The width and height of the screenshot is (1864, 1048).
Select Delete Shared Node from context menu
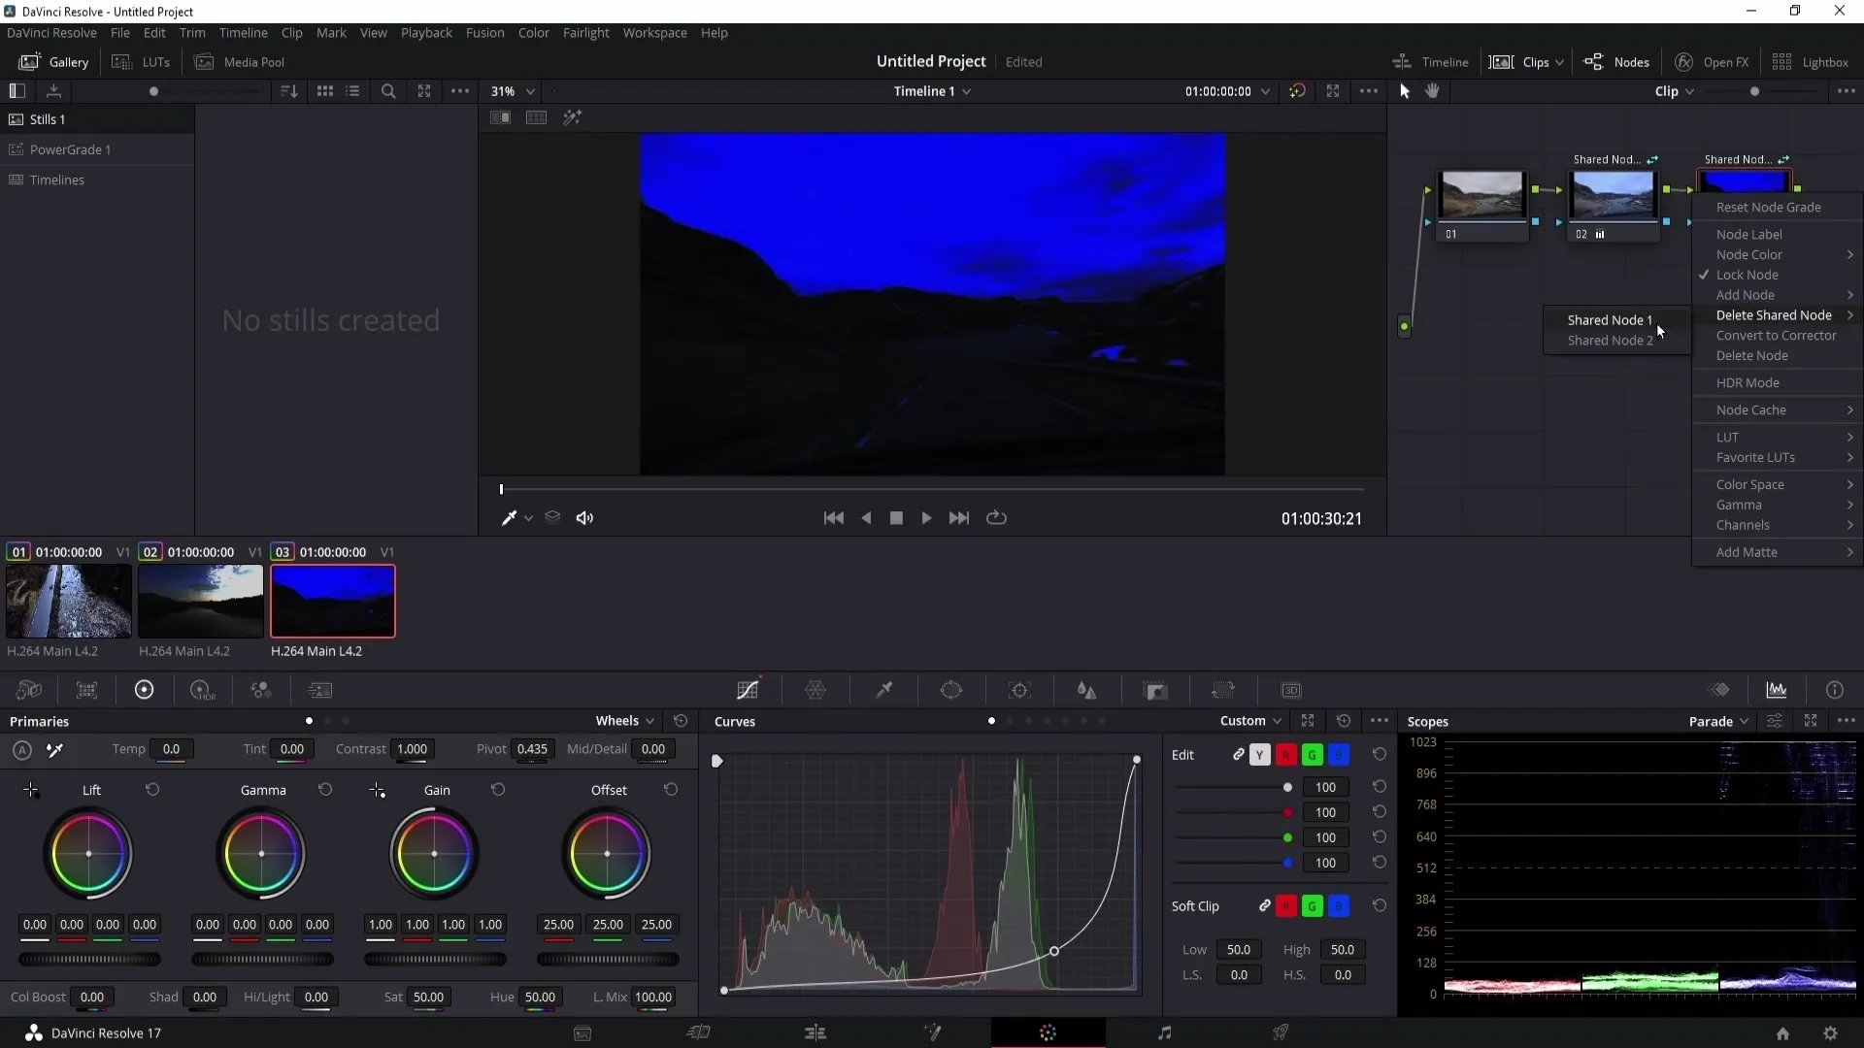[1777, 314]
